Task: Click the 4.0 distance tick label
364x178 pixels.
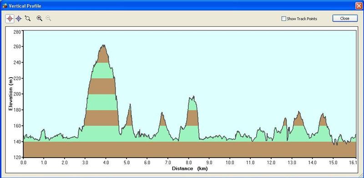Action: click(x=106, y=163)
